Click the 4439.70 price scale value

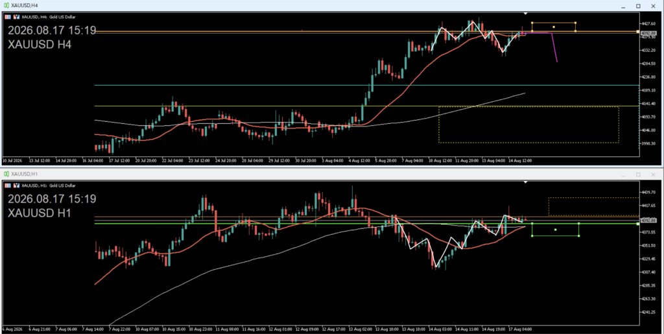648,192
